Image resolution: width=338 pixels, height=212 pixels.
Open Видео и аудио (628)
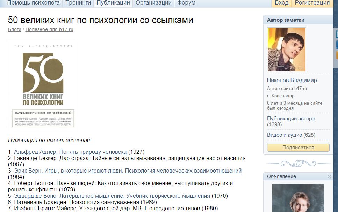[291, 135]
